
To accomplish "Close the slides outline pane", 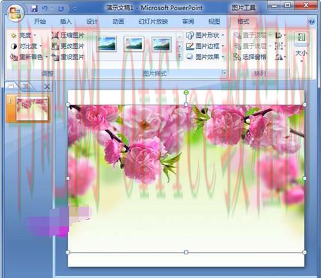I will pyautogui.click(x=47, y=87).
